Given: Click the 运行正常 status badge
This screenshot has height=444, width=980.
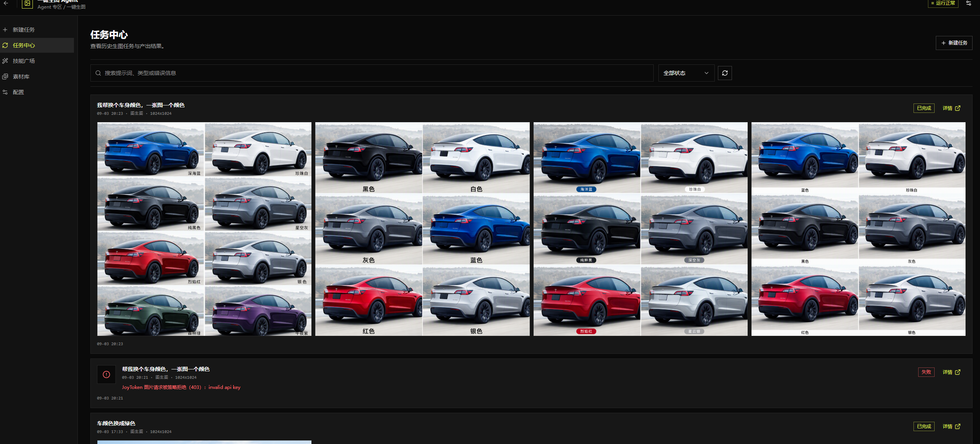Looking at the screenshot, I should click(943, 3).
